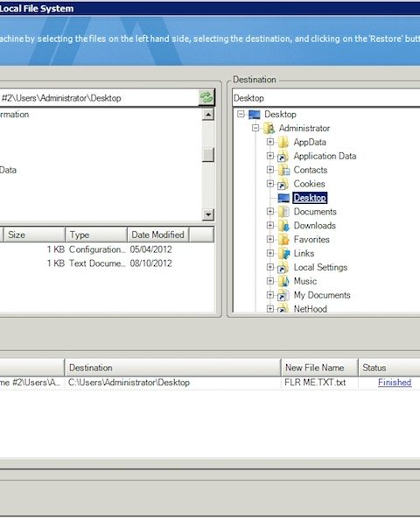The image size is (420, 520).
Task: Select the highlighted Desktop tree item
Action: tap(310, 198)
